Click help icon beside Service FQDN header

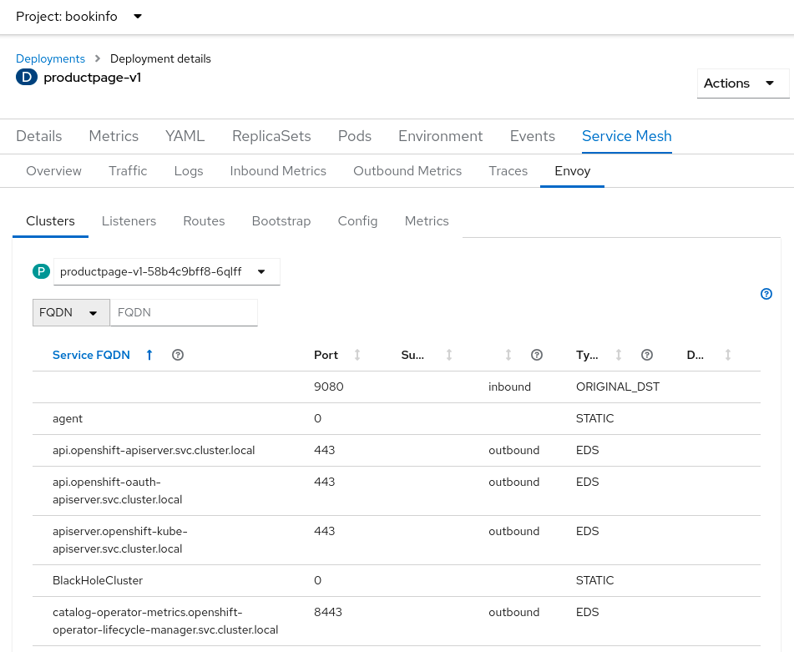pyautogui.click(x=177, y=355)
